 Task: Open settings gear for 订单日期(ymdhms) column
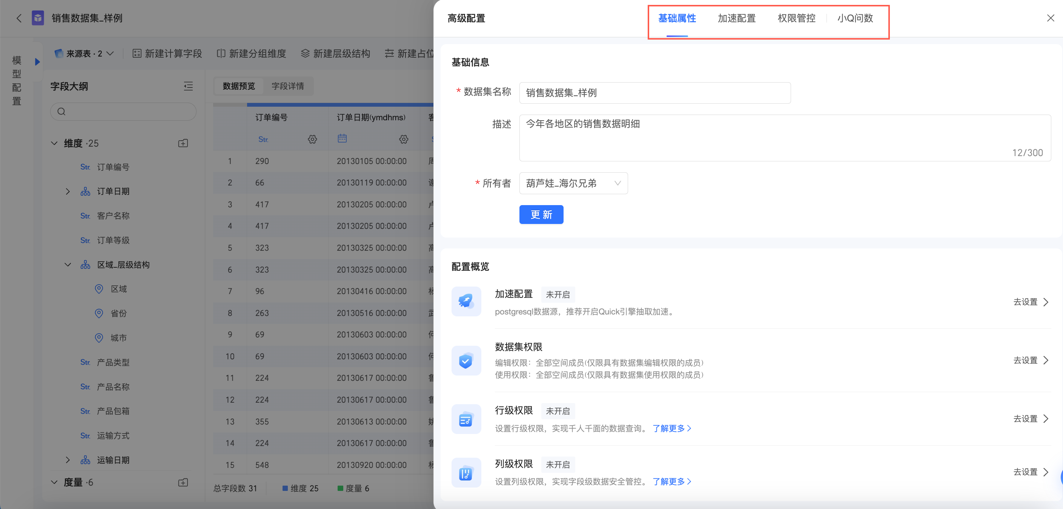(x=404, y=139)
